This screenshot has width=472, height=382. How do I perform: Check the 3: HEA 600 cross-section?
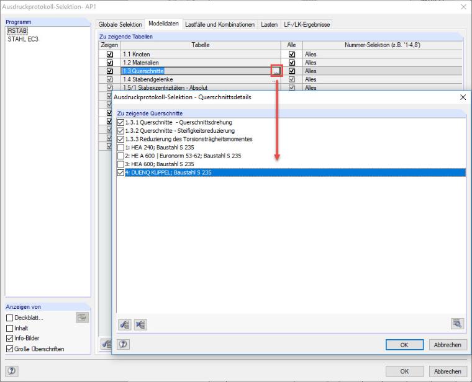(x=120, y=164)
